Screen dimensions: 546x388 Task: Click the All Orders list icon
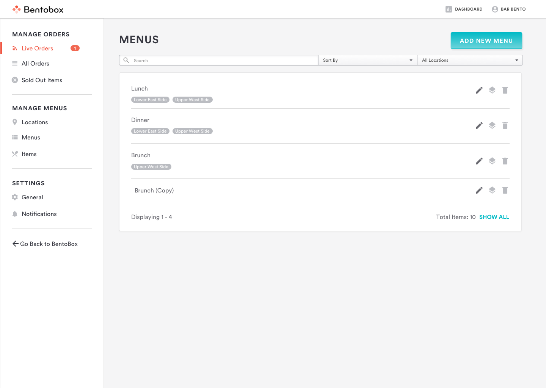(x=15, y=63)
